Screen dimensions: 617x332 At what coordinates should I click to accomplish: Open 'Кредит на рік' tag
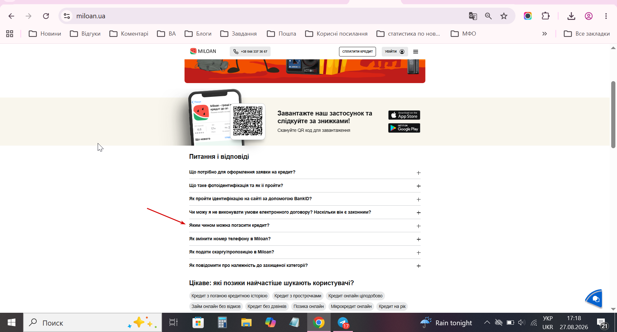coord(392,306)
